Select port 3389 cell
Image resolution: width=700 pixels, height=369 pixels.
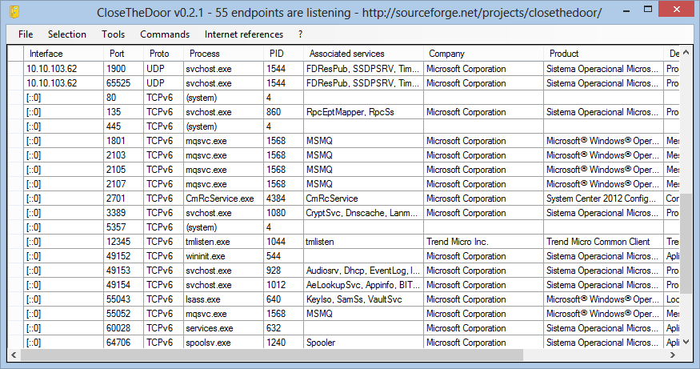click(x=123, y=213)
